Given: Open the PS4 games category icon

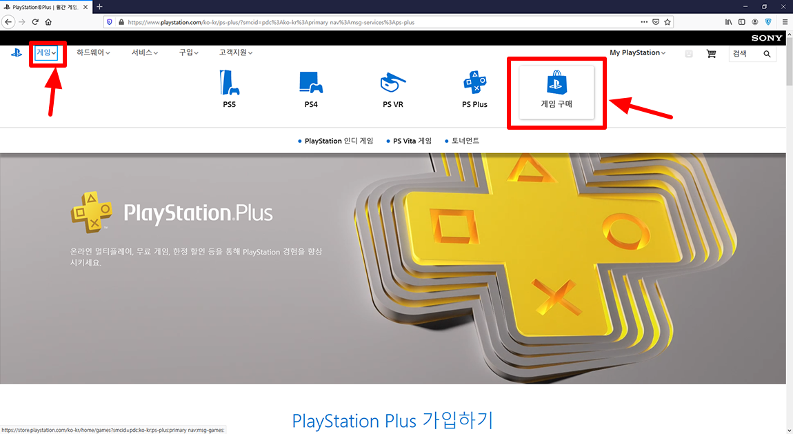Looking at the screenshot, I should (x=311, y=90).
